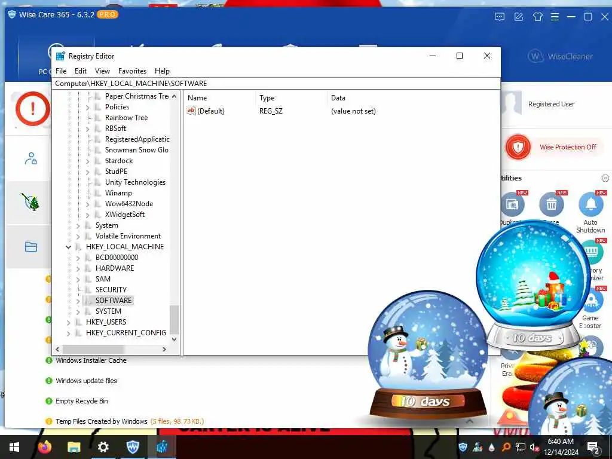612x459 pixels.
Task: Expand the Policies registry key
Action: pyautogui.click(x=87, y=108)
